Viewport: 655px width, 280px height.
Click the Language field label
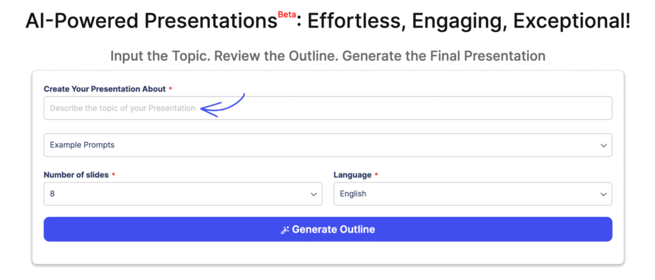point(352,175)
